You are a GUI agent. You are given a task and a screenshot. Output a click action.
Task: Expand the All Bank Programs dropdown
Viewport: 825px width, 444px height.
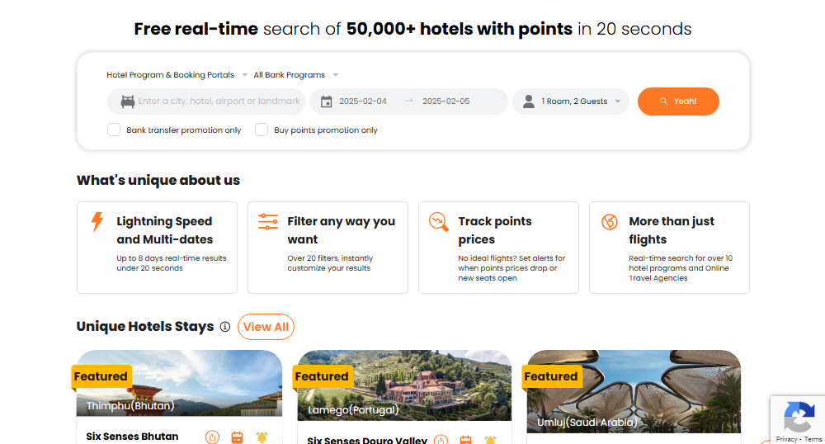295,75
